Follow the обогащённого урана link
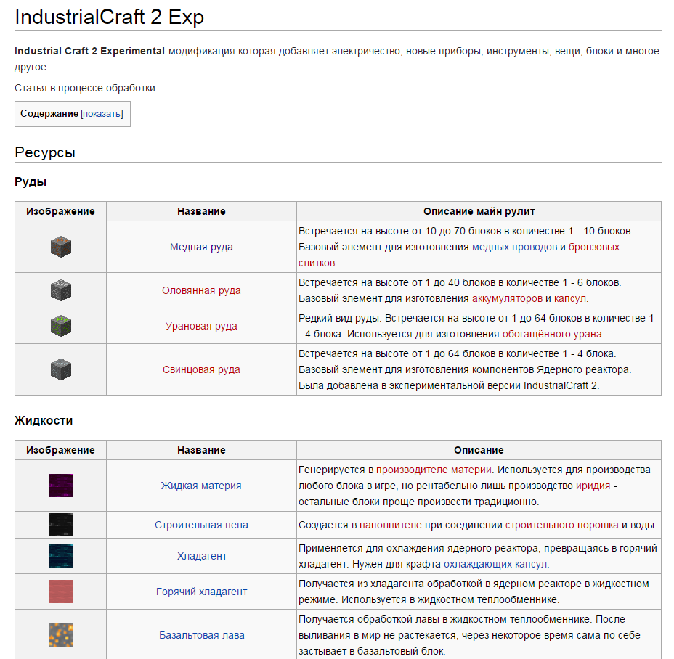 (x=552, y=334)
